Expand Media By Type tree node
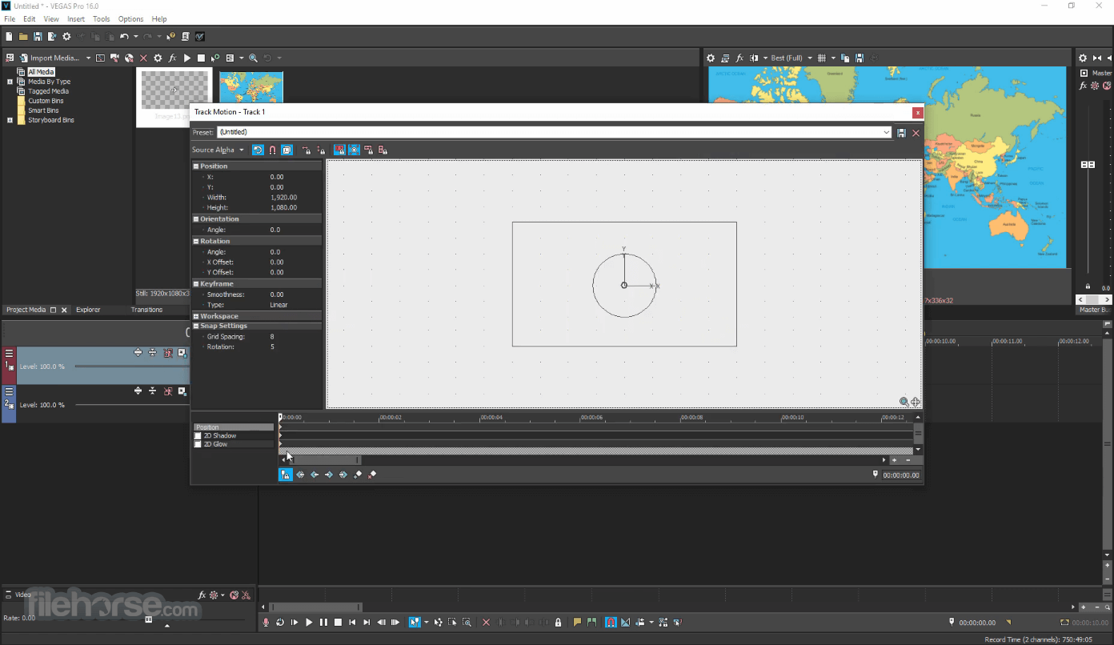The width and height of the screenshot is (1114, 645). point(10,82)
